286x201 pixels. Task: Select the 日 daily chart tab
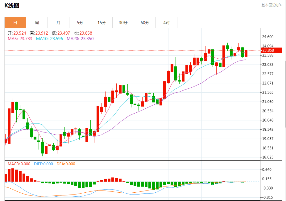(x=15, y=23)
